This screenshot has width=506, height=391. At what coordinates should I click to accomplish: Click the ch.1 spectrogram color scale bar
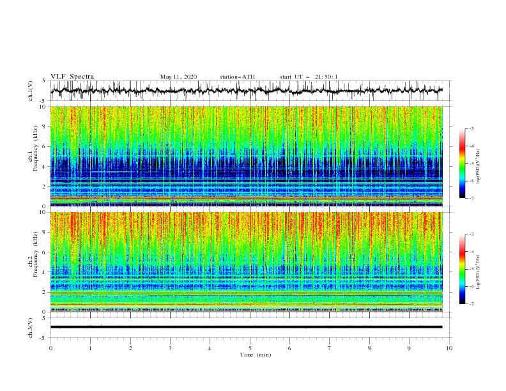pyautogui.click(x=462, y=164)
